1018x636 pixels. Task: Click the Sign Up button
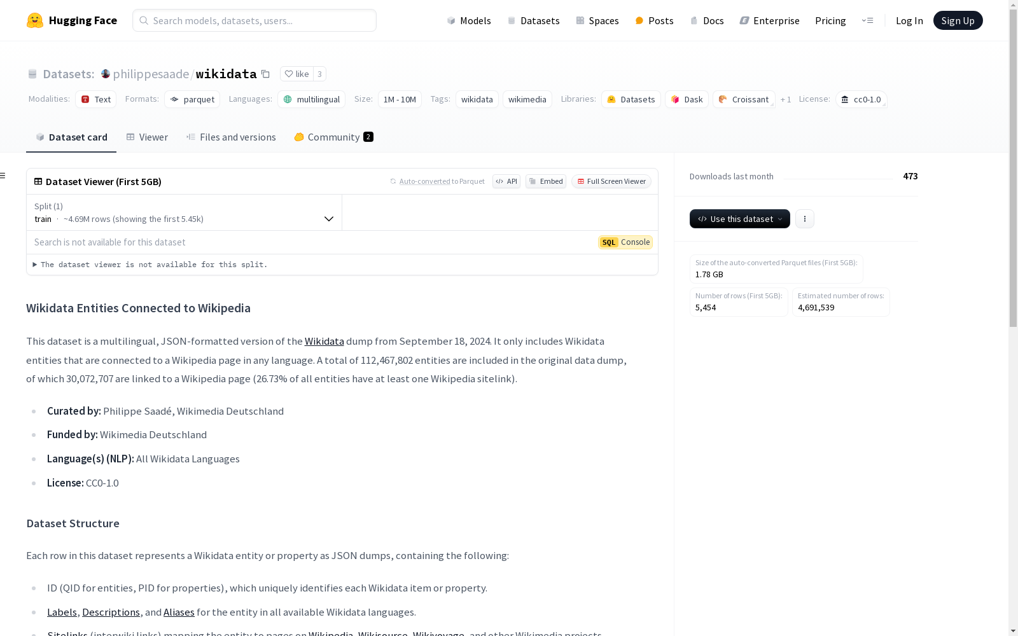tap(958, 20)
